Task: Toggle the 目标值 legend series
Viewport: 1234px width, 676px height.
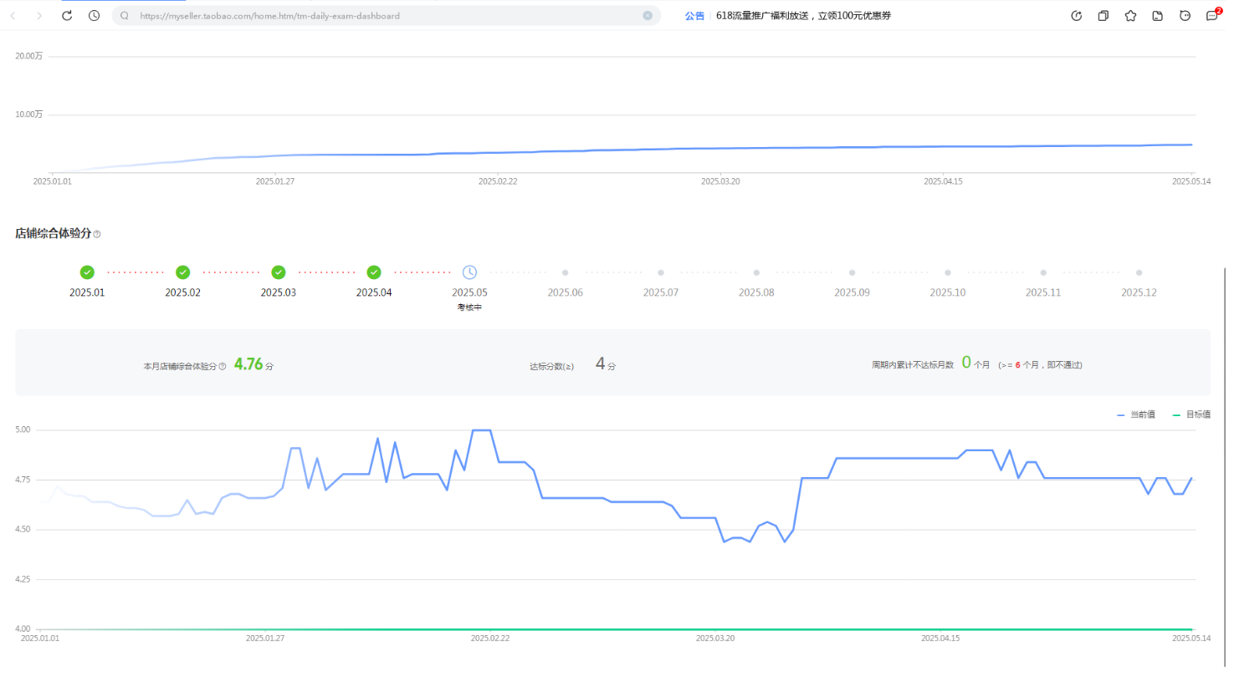Action: tap(1191, 414)
